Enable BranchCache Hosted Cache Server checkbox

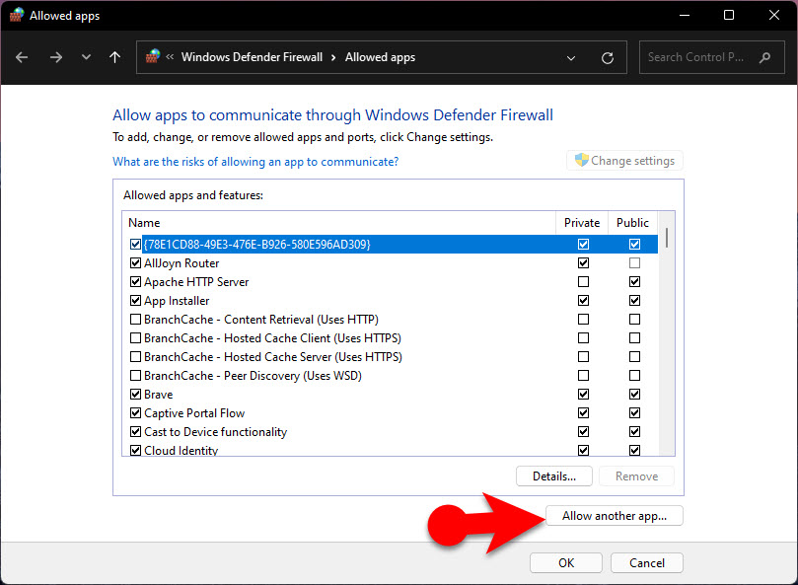135,357
